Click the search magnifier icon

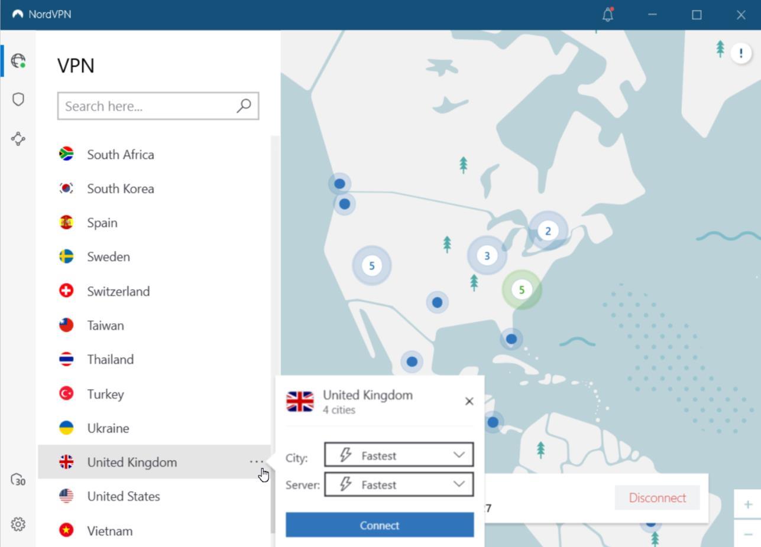tap(244, 106)
